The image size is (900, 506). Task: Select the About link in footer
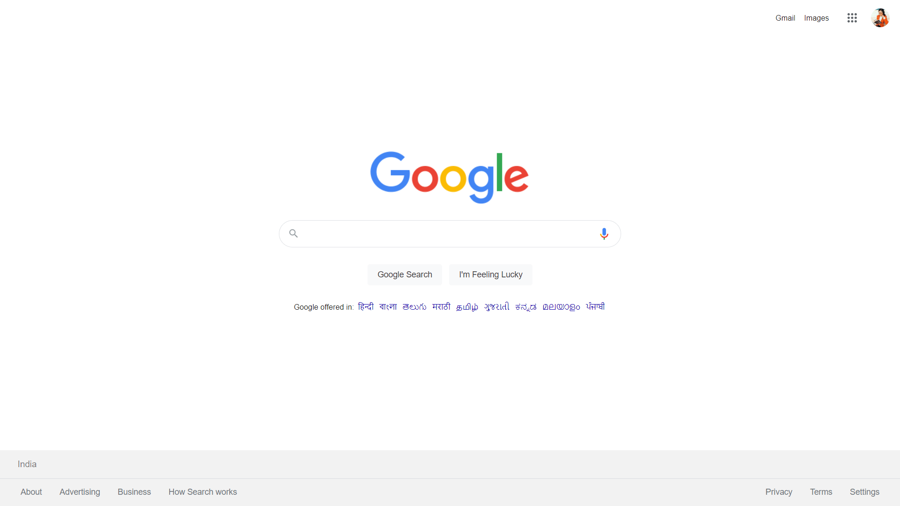[x=31, y=492]
